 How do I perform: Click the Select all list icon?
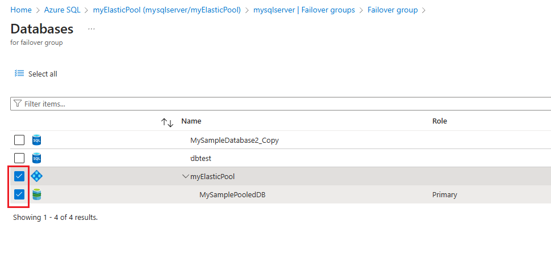[19, 73]
